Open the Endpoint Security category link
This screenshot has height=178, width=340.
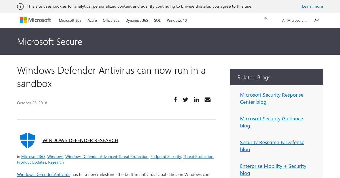(166, 157)
